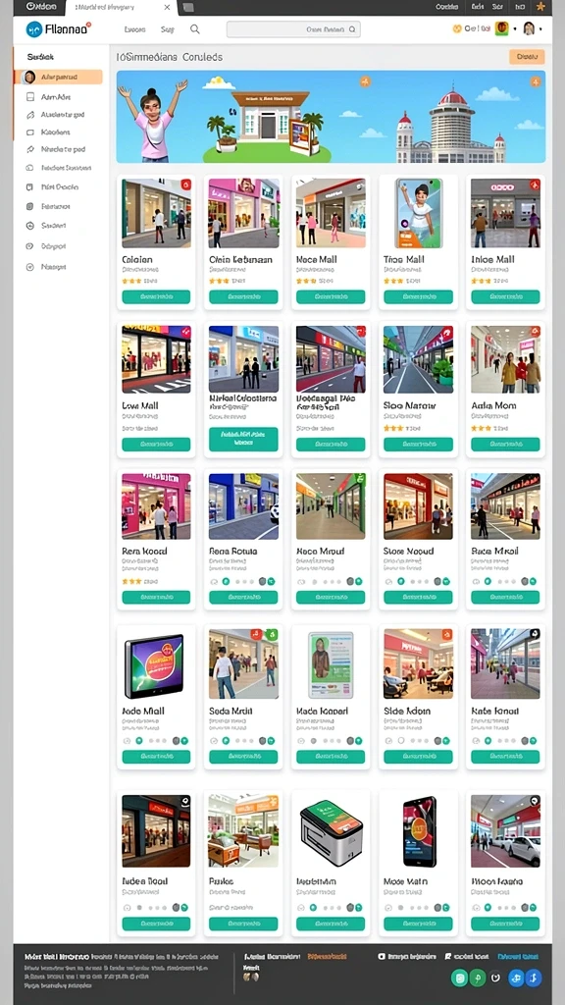Click the new tab icon beside the tab
This screenshot has width=565, height=1005.
[x=188, y=8]
